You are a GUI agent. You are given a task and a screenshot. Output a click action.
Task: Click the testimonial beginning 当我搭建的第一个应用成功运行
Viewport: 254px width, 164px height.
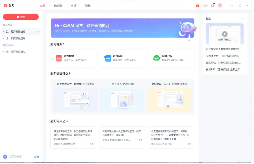[x=122, y=137]
